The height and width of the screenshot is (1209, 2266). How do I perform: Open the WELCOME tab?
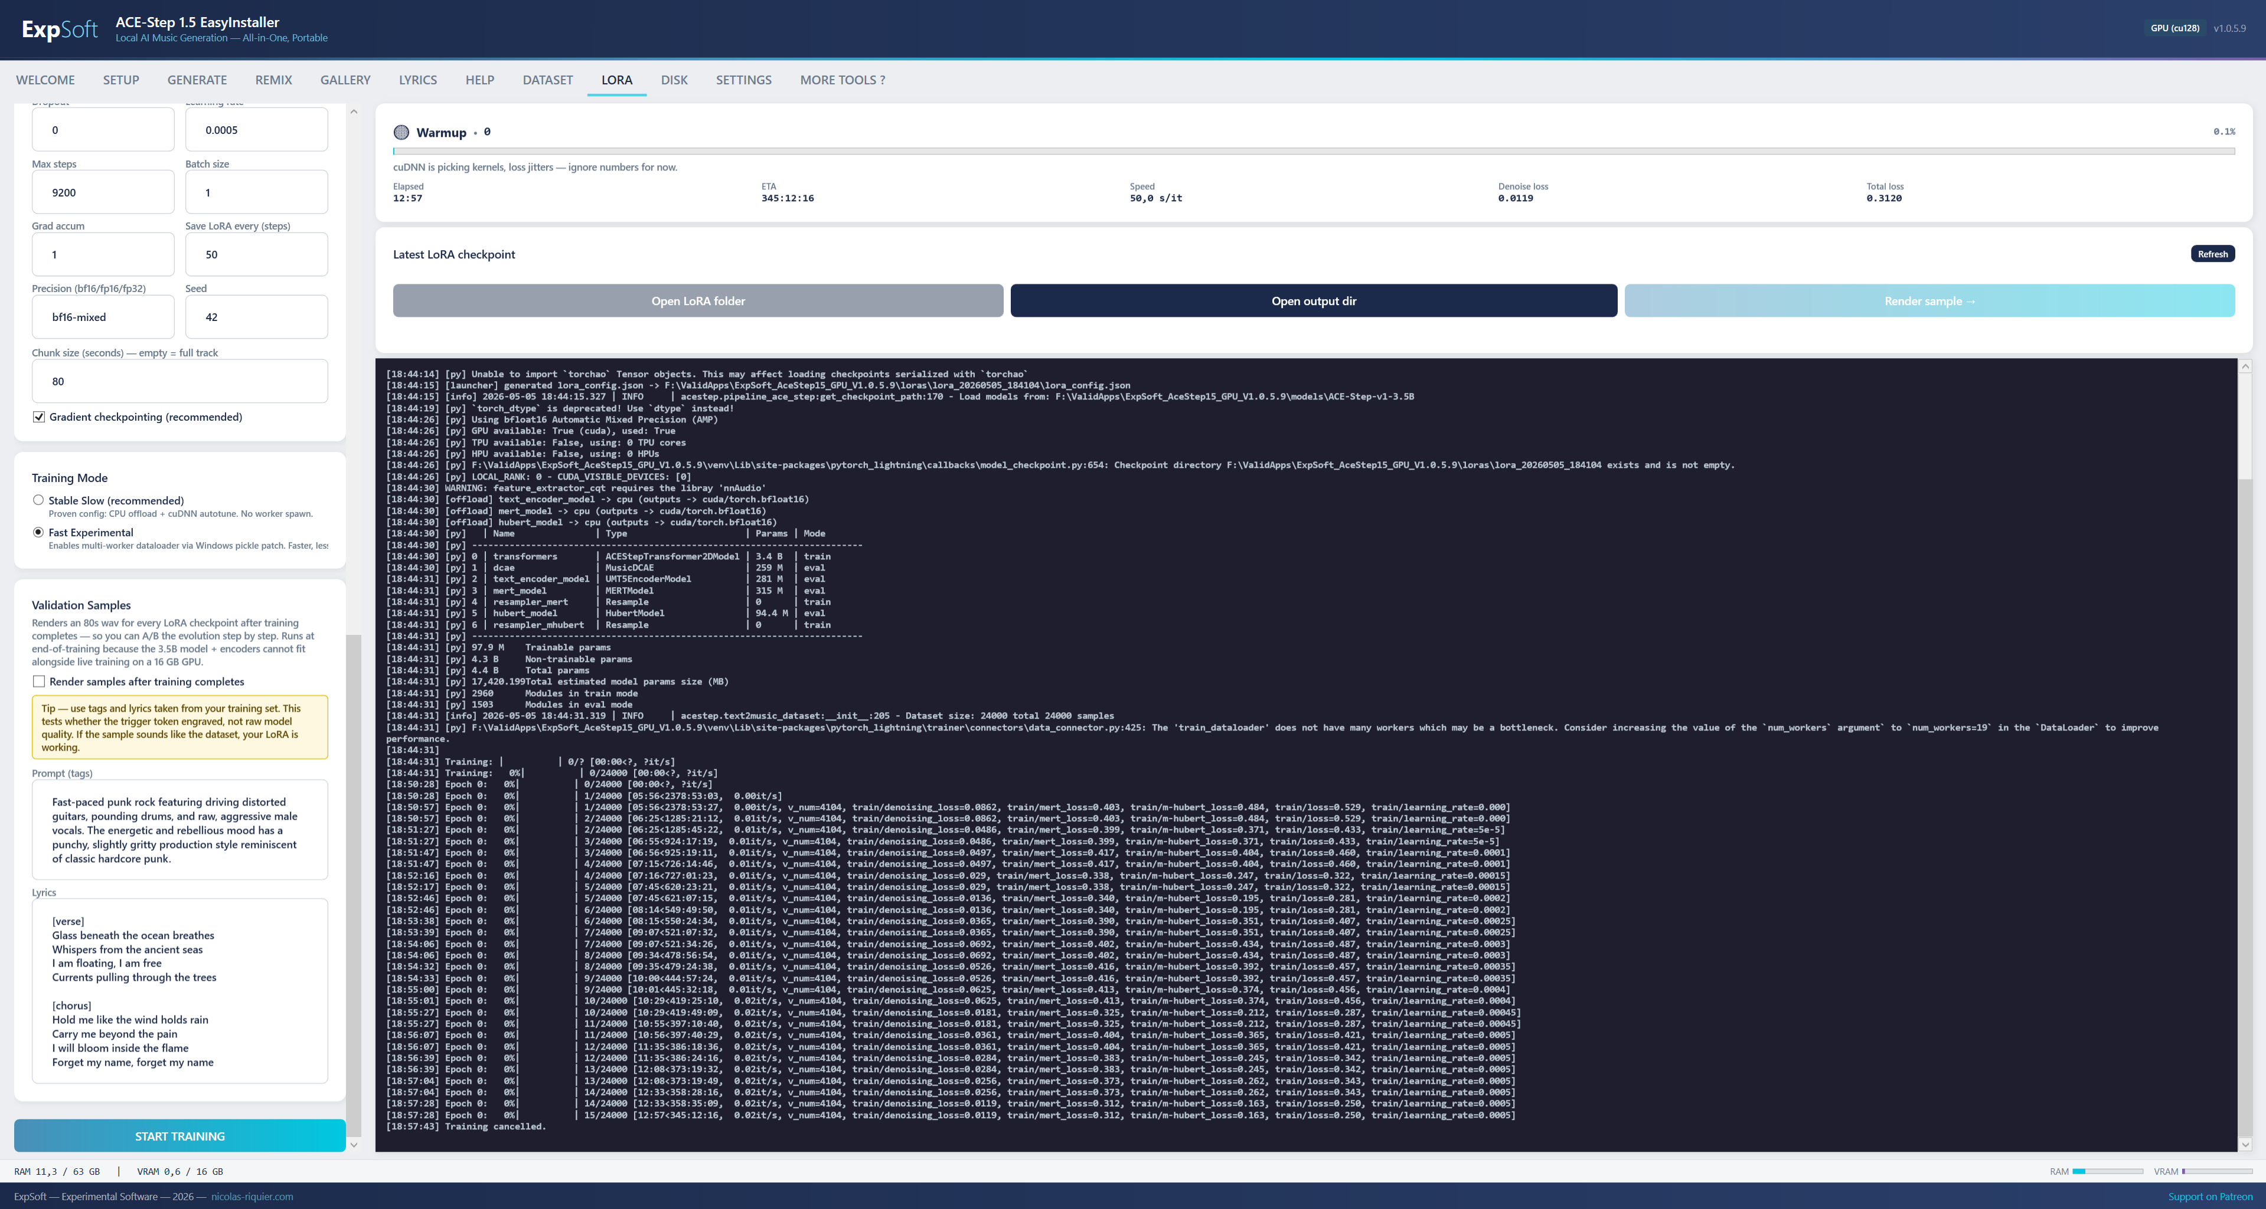click(x=45, y=80)
